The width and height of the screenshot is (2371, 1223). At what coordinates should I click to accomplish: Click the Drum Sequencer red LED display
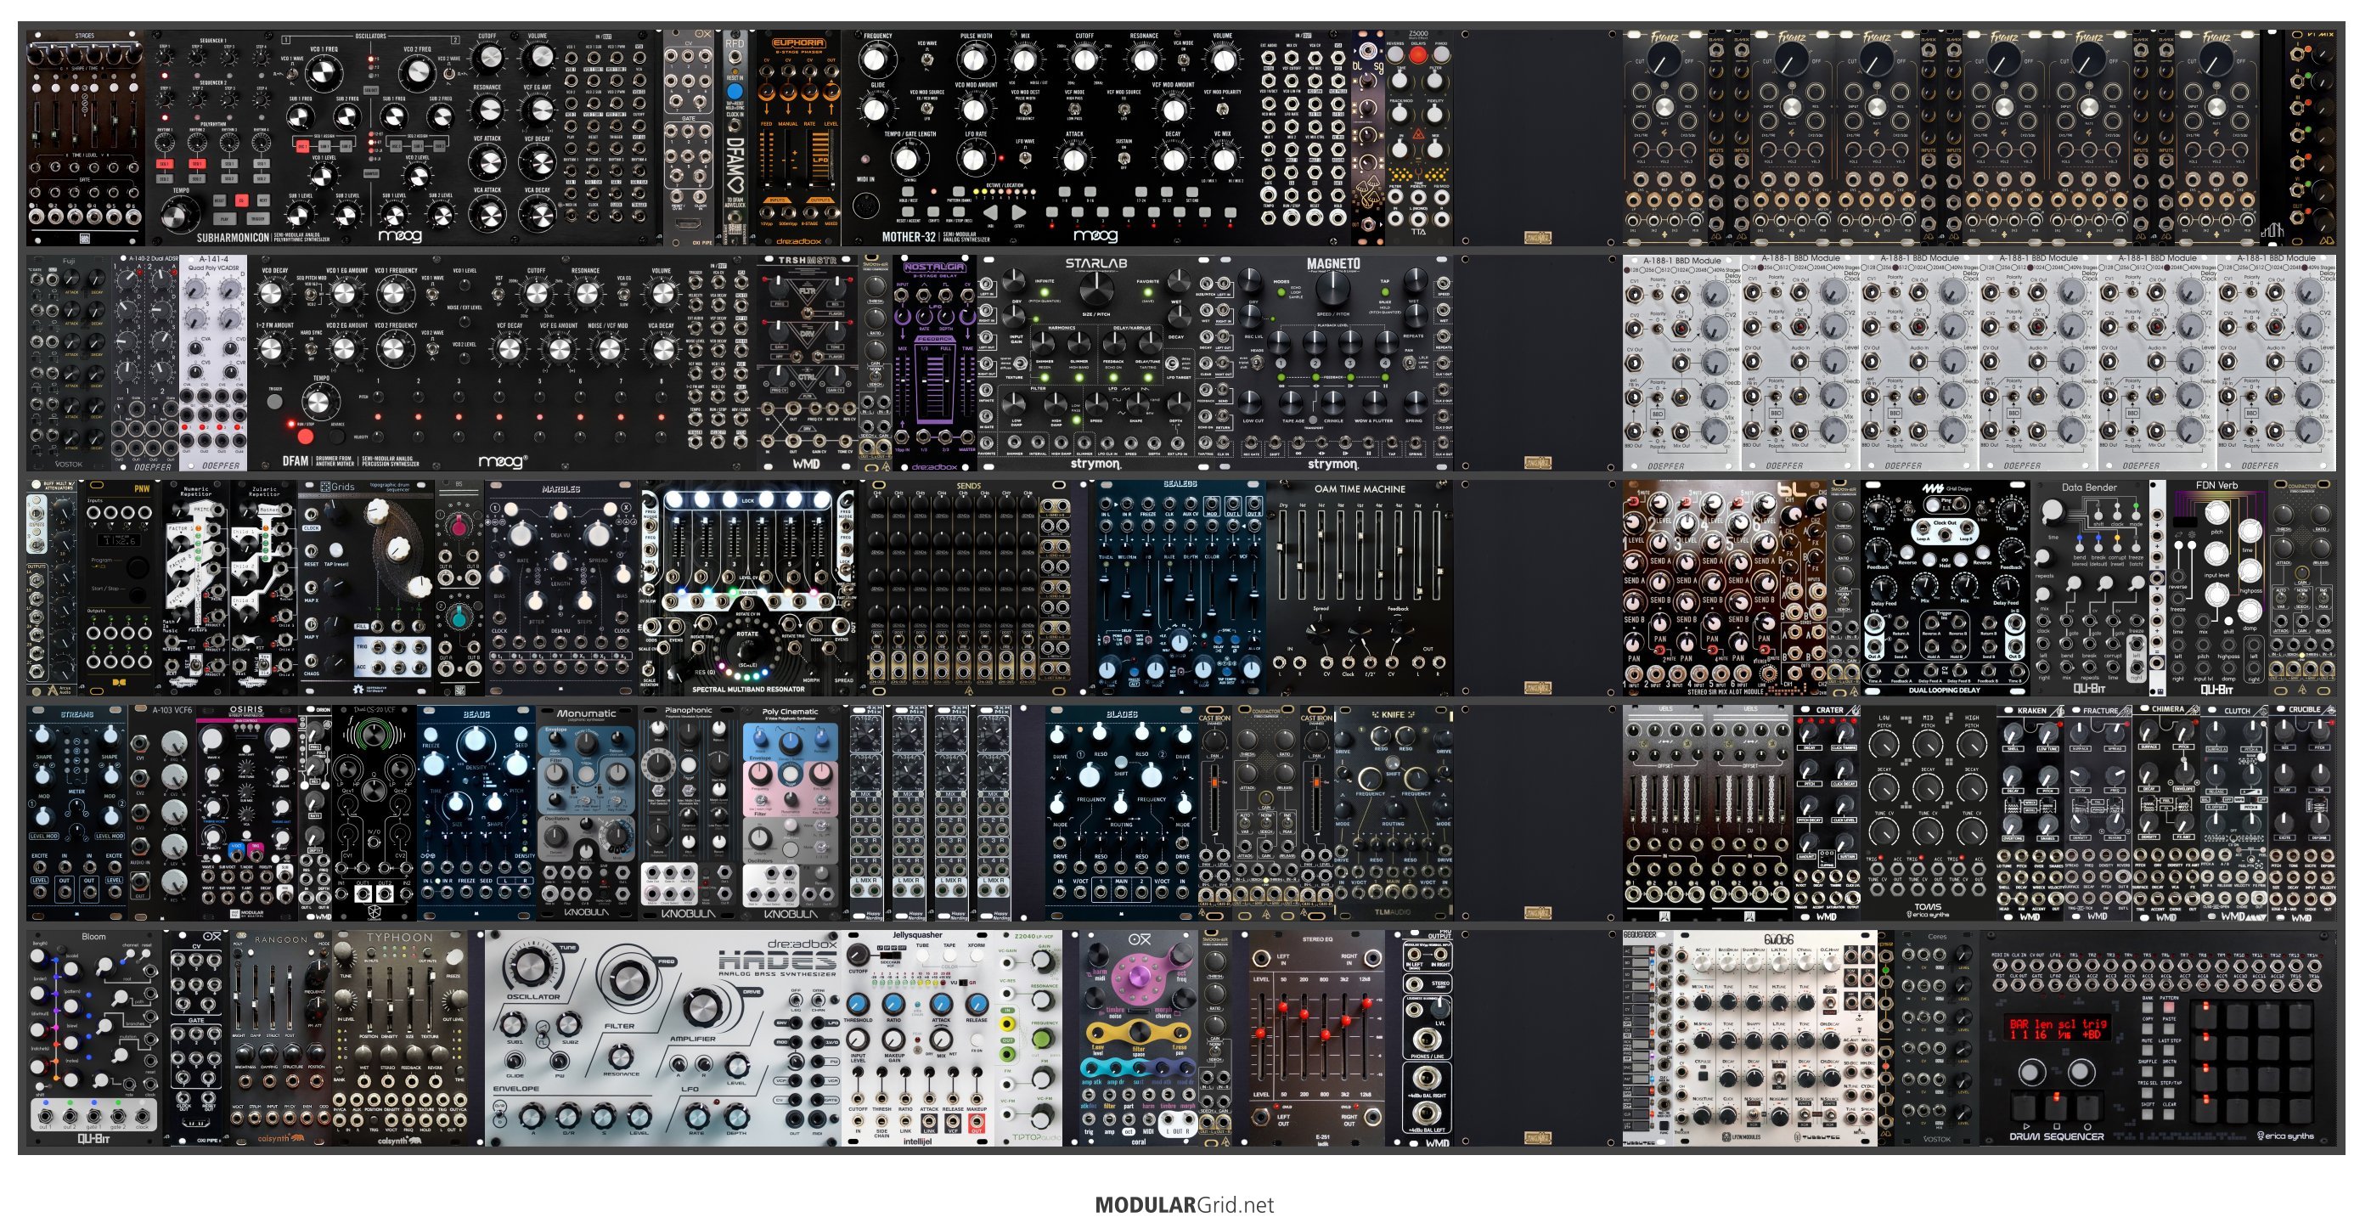2056,1029
